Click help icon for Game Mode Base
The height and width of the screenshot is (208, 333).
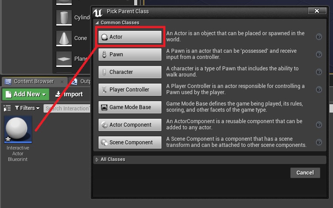pyautogui.click(x=319, y=107)
